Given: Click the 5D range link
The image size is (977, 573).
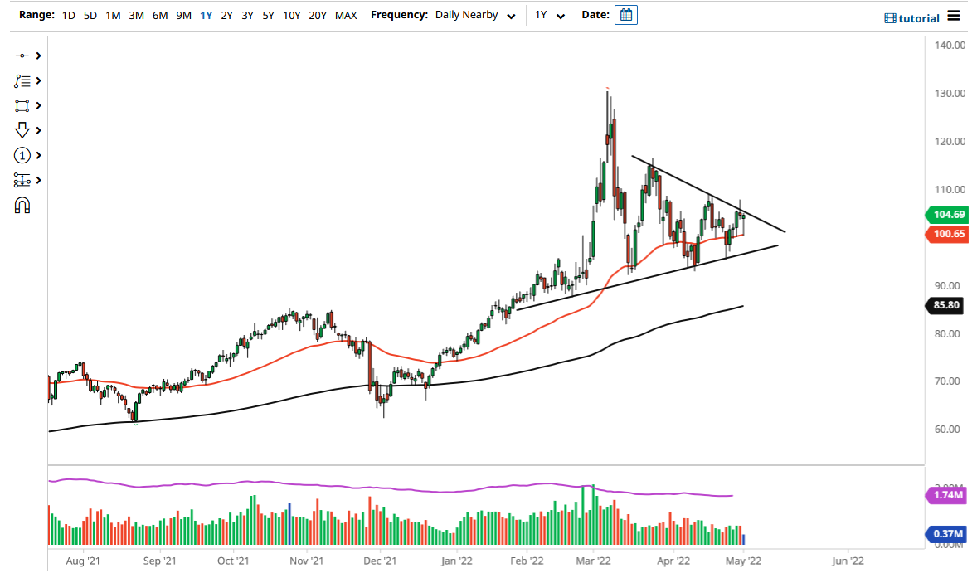Looking at the screenshot, I should coord(90,15).
